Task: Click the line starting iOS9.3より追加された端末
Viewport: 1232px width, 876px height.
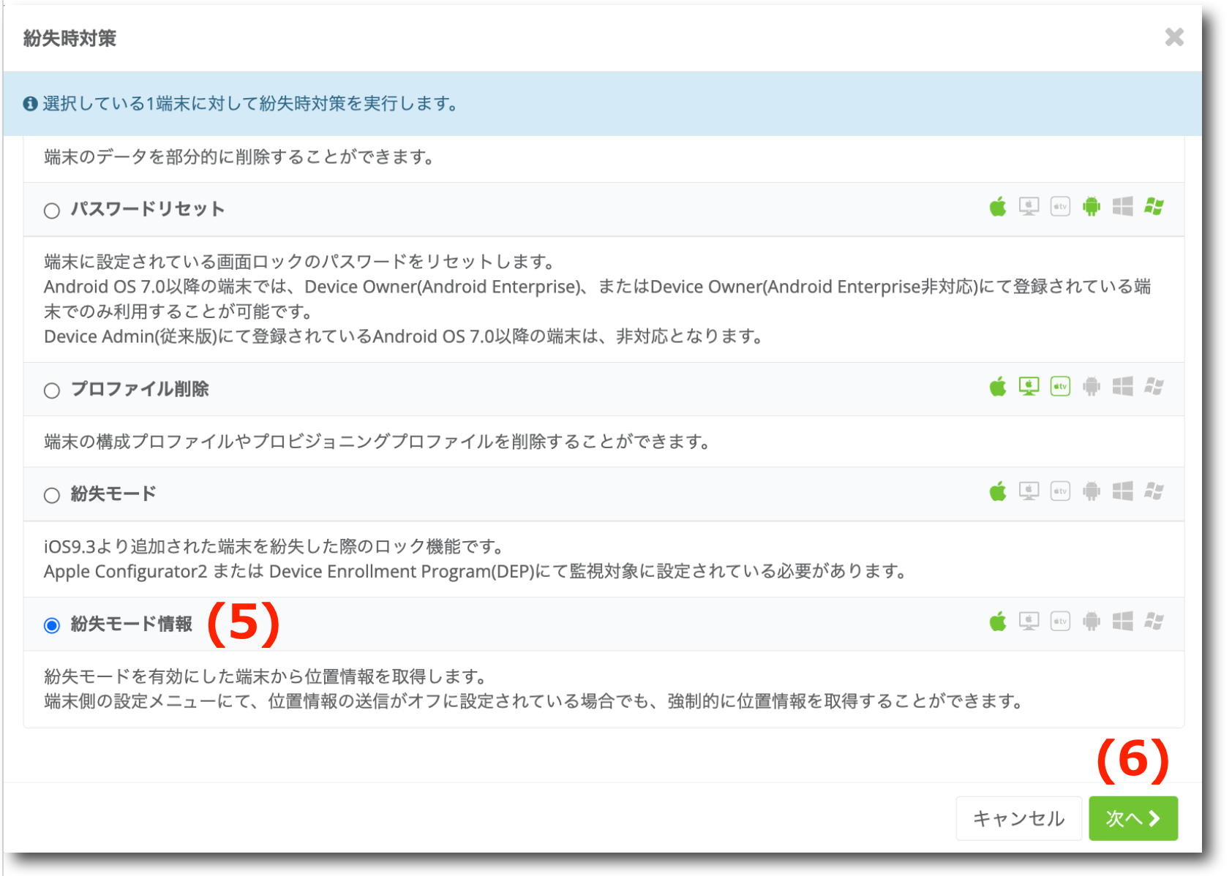Action: [275, 546]
